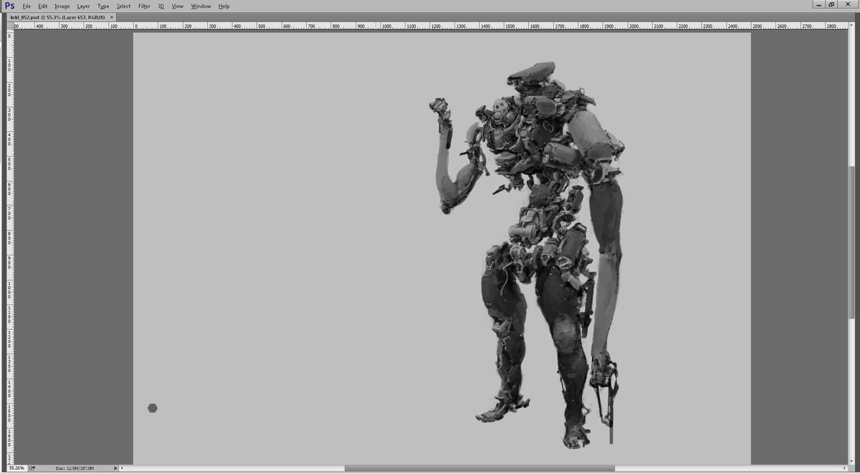Expand the status bar info arrow menu
Screen dimensions: 860x474
115,468
